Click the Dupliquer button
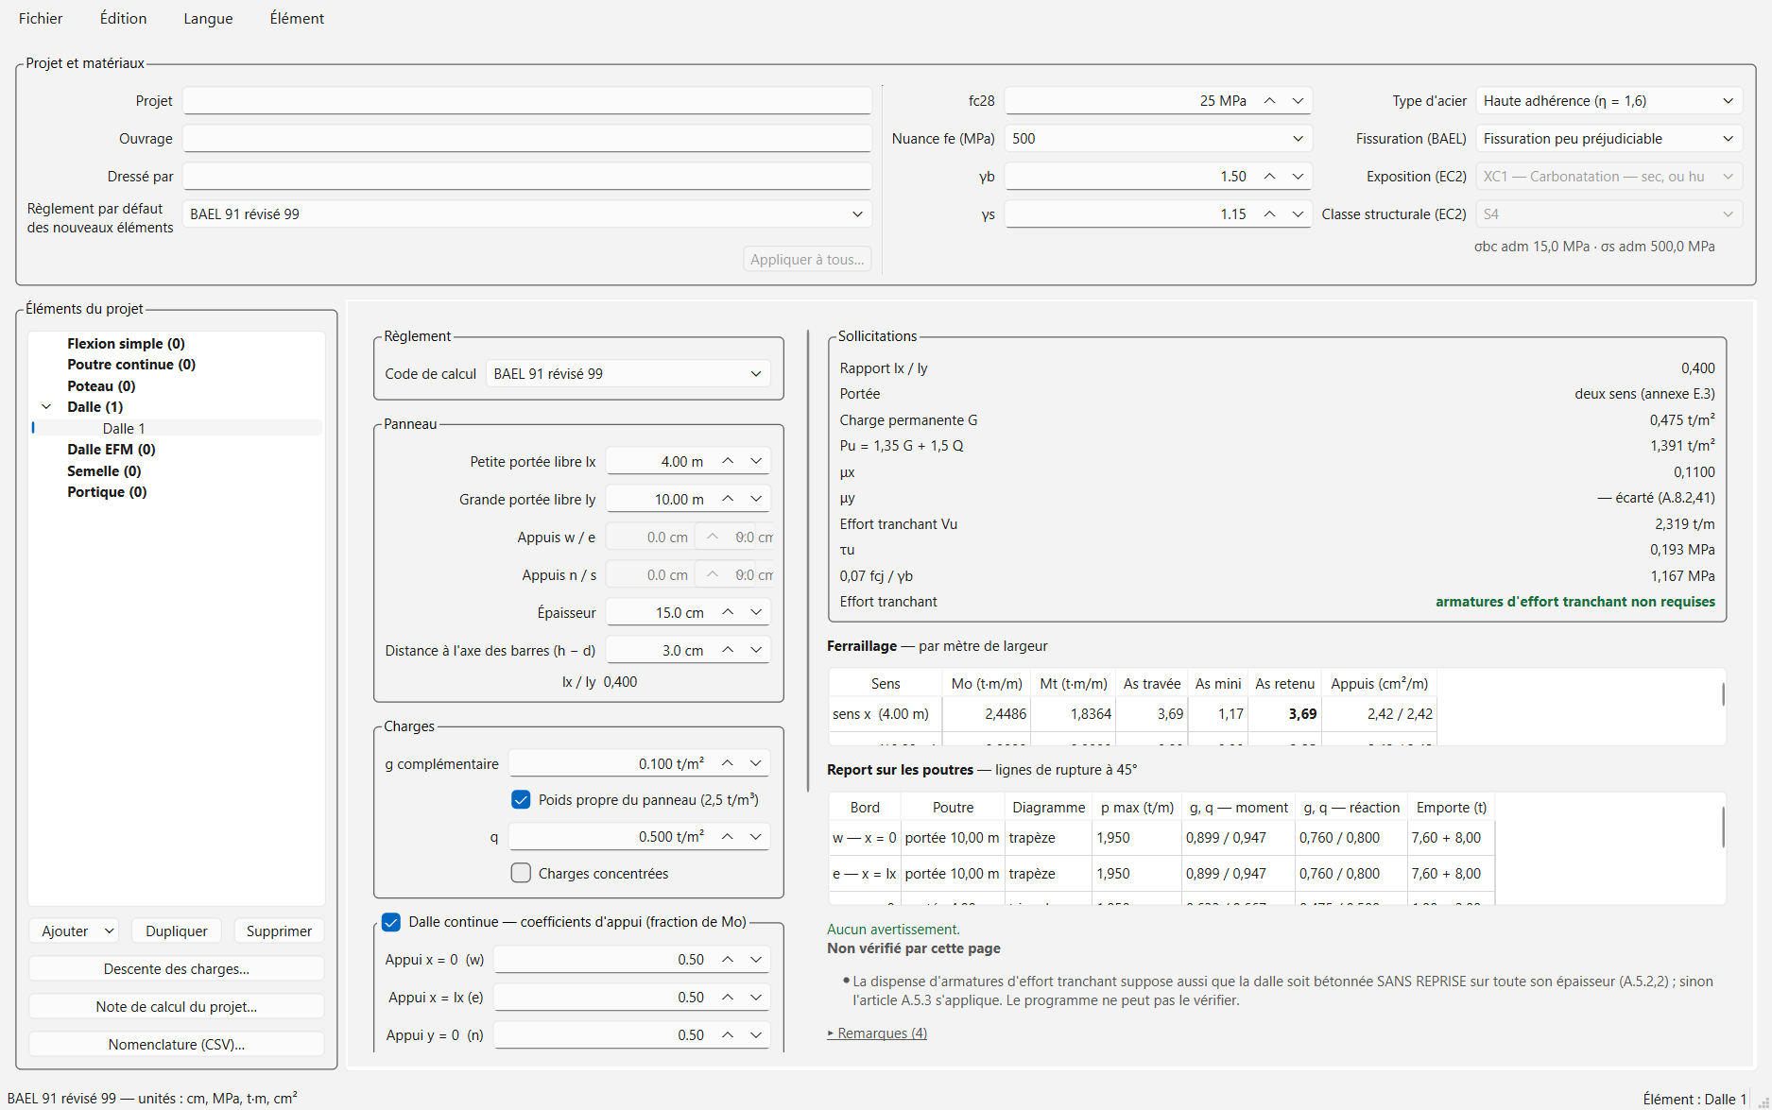 click(177, 931)
